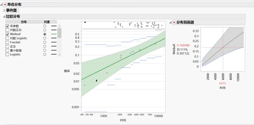The width and height of the screenshot is (254, 125).
Task: Click the 时间 x-axis label of probability plot
Action: coord(123,120)
